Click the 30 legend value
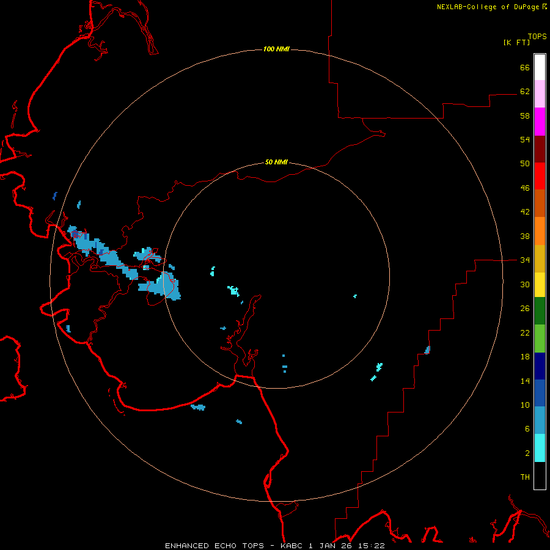Viewport: 550px width, 550px height. [x=525, y=284]
